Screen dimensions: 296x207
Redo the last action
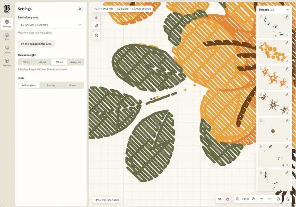coord(270,199)
